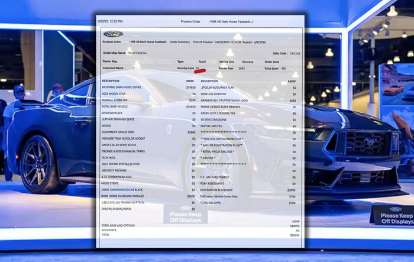Click the 'Order Code' field label
The height and width of the screenshot is (262, 414).
(272, 62)
